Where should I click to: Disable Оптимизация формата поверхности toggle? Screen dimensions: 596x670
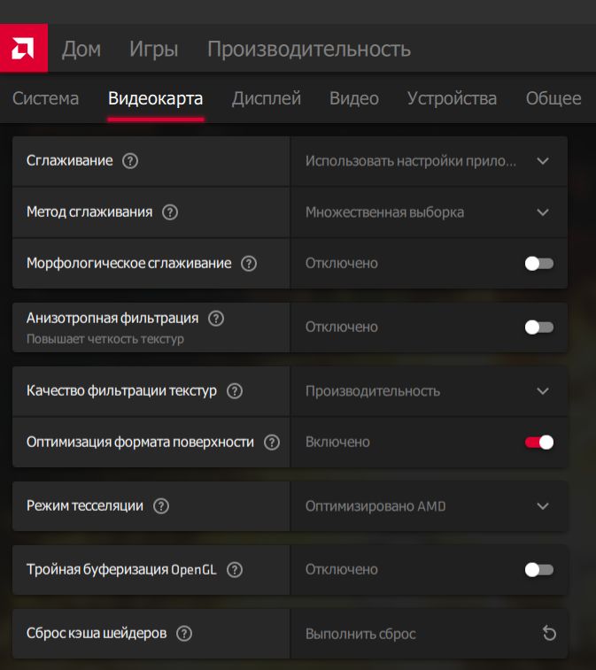click(x=538, y=443)
